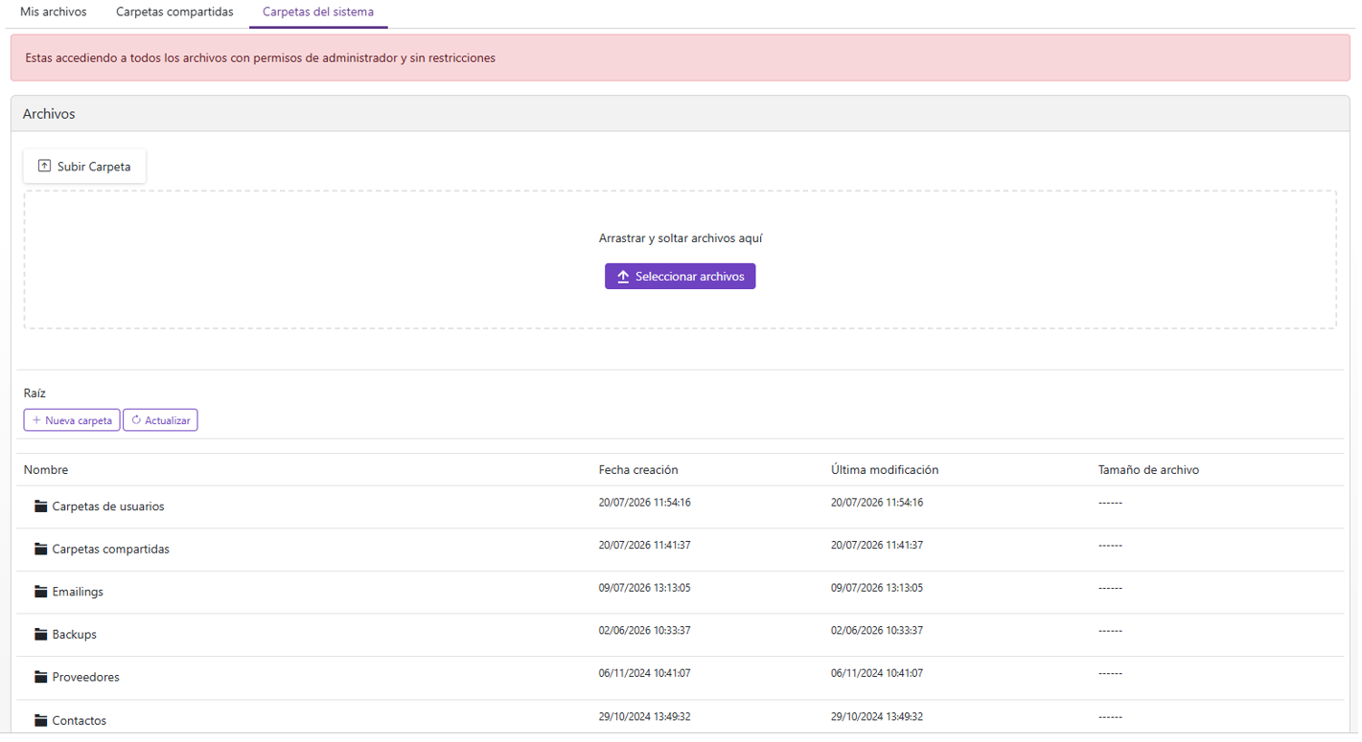1362x742 pixels.
Task: Open the Carpetas de usuarios folder name
Action: 108,506
